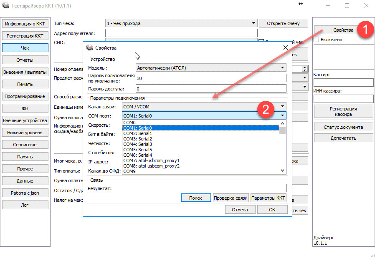
Task: Click the app icon in main title bar
Action: click(6, 6)
